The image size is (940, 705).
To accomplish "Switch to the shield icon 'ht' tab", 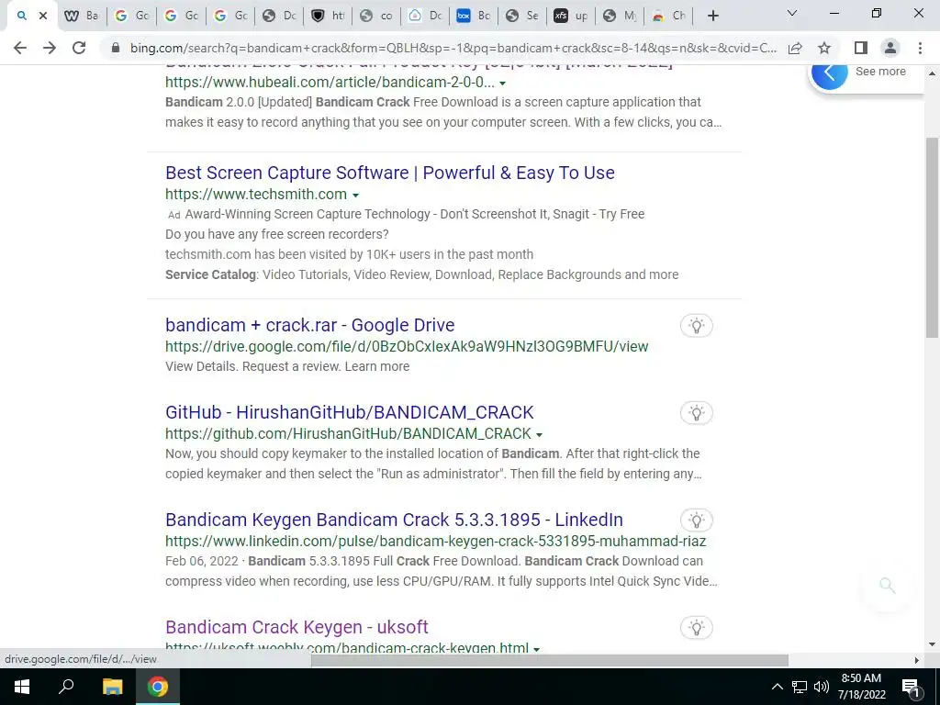I will (x=328, y=17).
